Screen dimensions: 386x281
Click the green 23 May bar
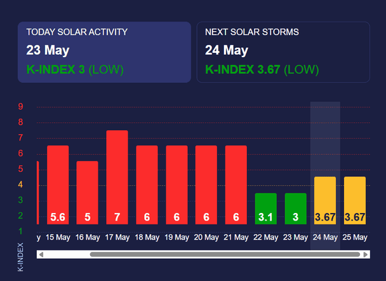pyautogui.click(x=296, y=209)
